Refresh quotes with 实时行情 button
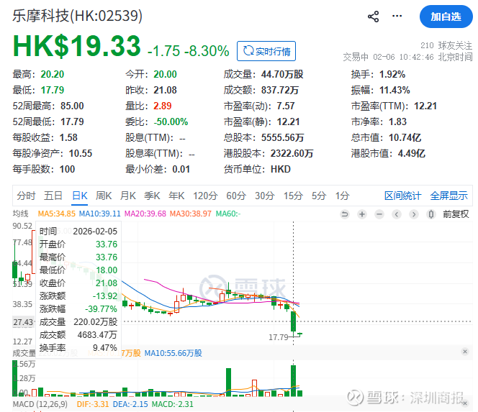478x412 pixels. (x=266, y=51)
